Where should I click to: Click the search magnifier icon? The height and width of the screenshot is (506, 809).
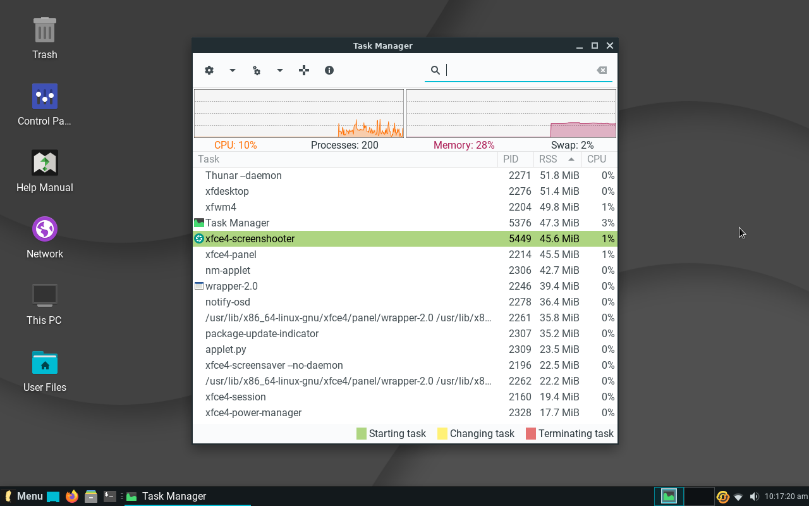435,70
